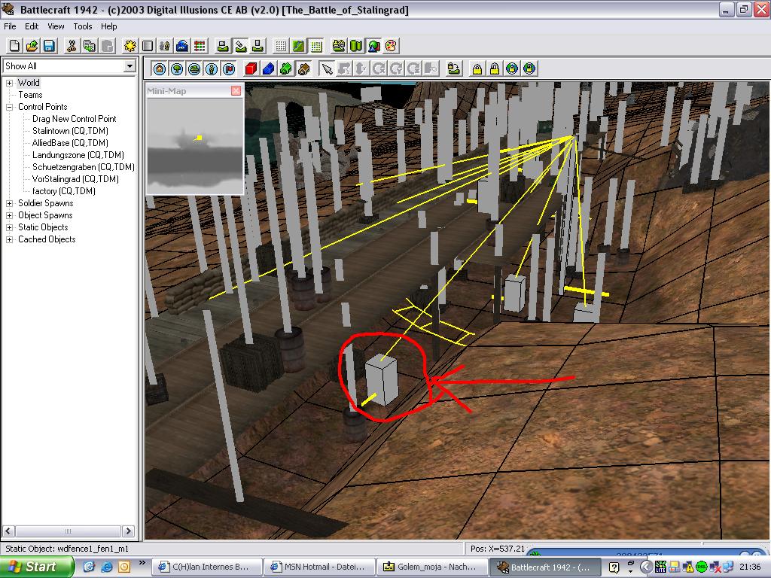Toggle the gray gradient square toolbar button
Image resolution: width=771 pixels, height=578 pixels.
pyautogui.click(x=148, y=46)
